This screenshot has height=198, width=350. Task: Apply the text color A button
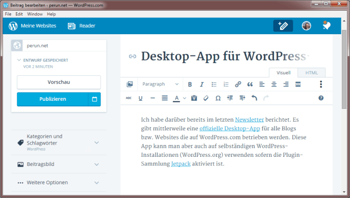(x=177, y=98)
